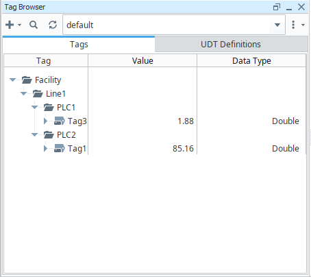Select the Tags tab
Viewport: 311px width, 277px height.
point(79,44)
